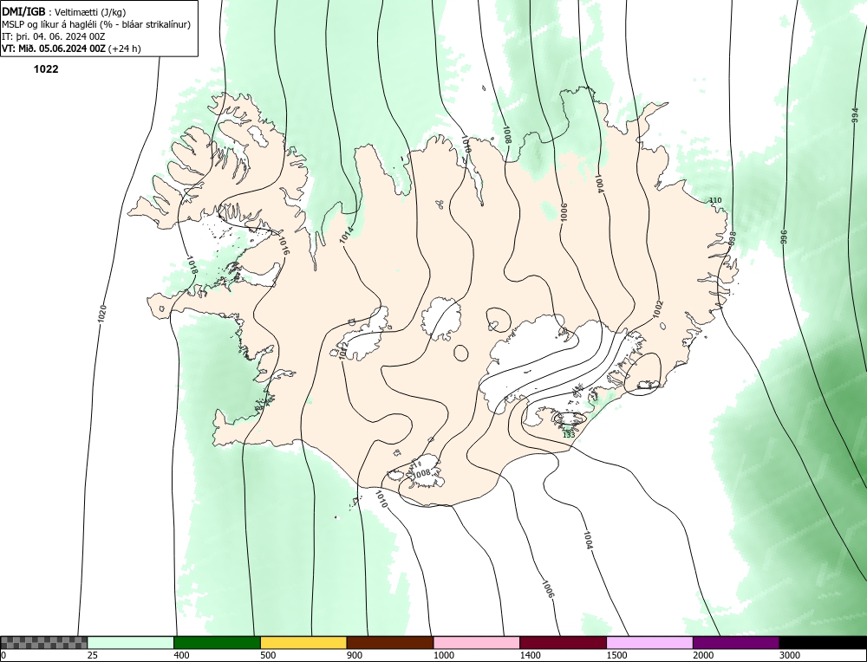Click the legend value '1500'
The image size is (867, 662).
(x=617, y=655)
